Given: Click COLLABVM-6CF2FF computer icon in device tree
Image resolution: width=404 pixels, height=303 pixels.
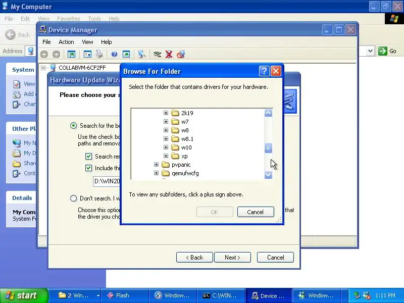Looking at the screenshot, I should coord(53,68).
